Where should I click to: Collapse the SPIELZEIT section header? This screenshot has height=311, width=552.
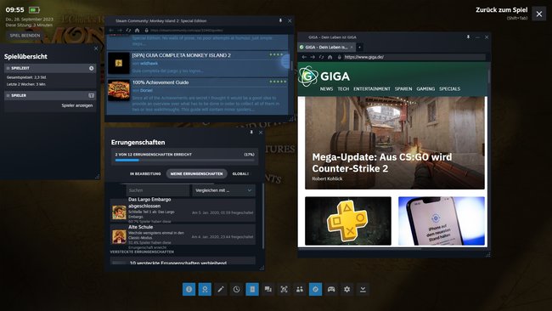click(50, 68)
